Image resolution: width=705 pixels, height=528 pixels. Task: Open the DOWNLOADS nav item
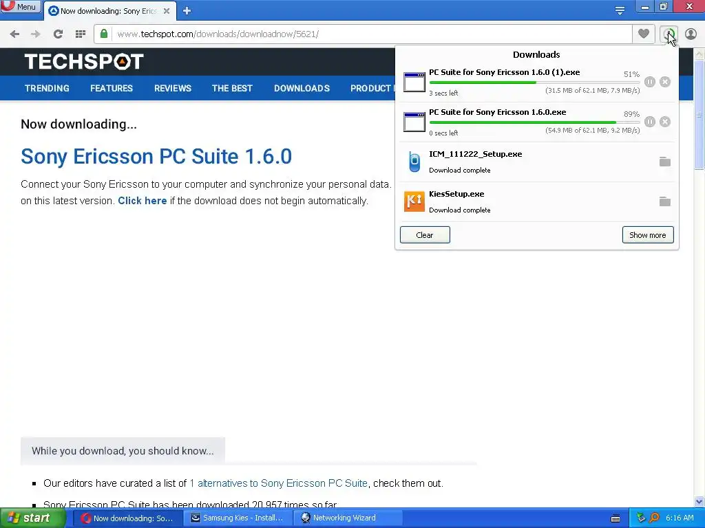point(302,88)
